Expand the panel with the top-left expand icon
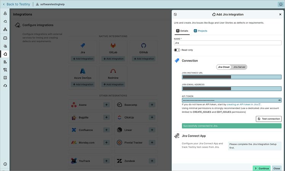The width and height of the screenshot is (285, 171). click(x=175, y=14)
